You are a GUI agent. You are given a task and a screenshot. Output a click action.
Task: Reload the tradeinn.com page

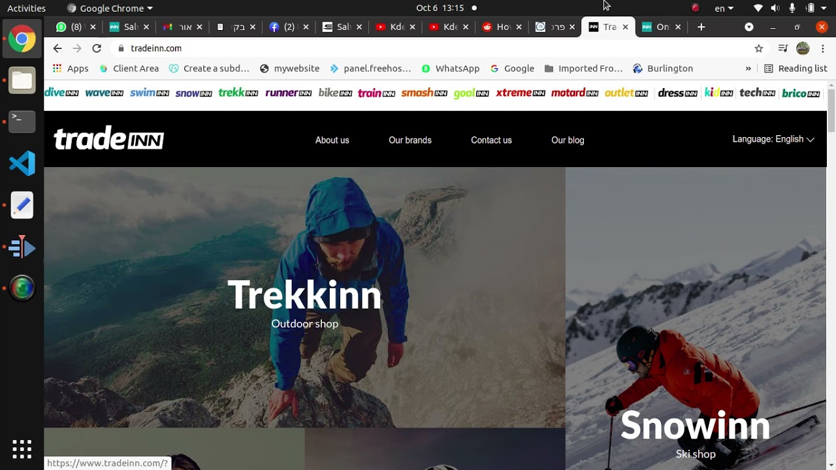click(x=97, y=48)
